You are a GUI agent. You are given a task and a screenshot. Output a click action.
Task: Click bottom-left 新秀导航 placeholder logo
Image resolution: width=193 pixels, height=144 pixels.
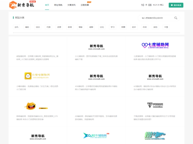point(38,137)
